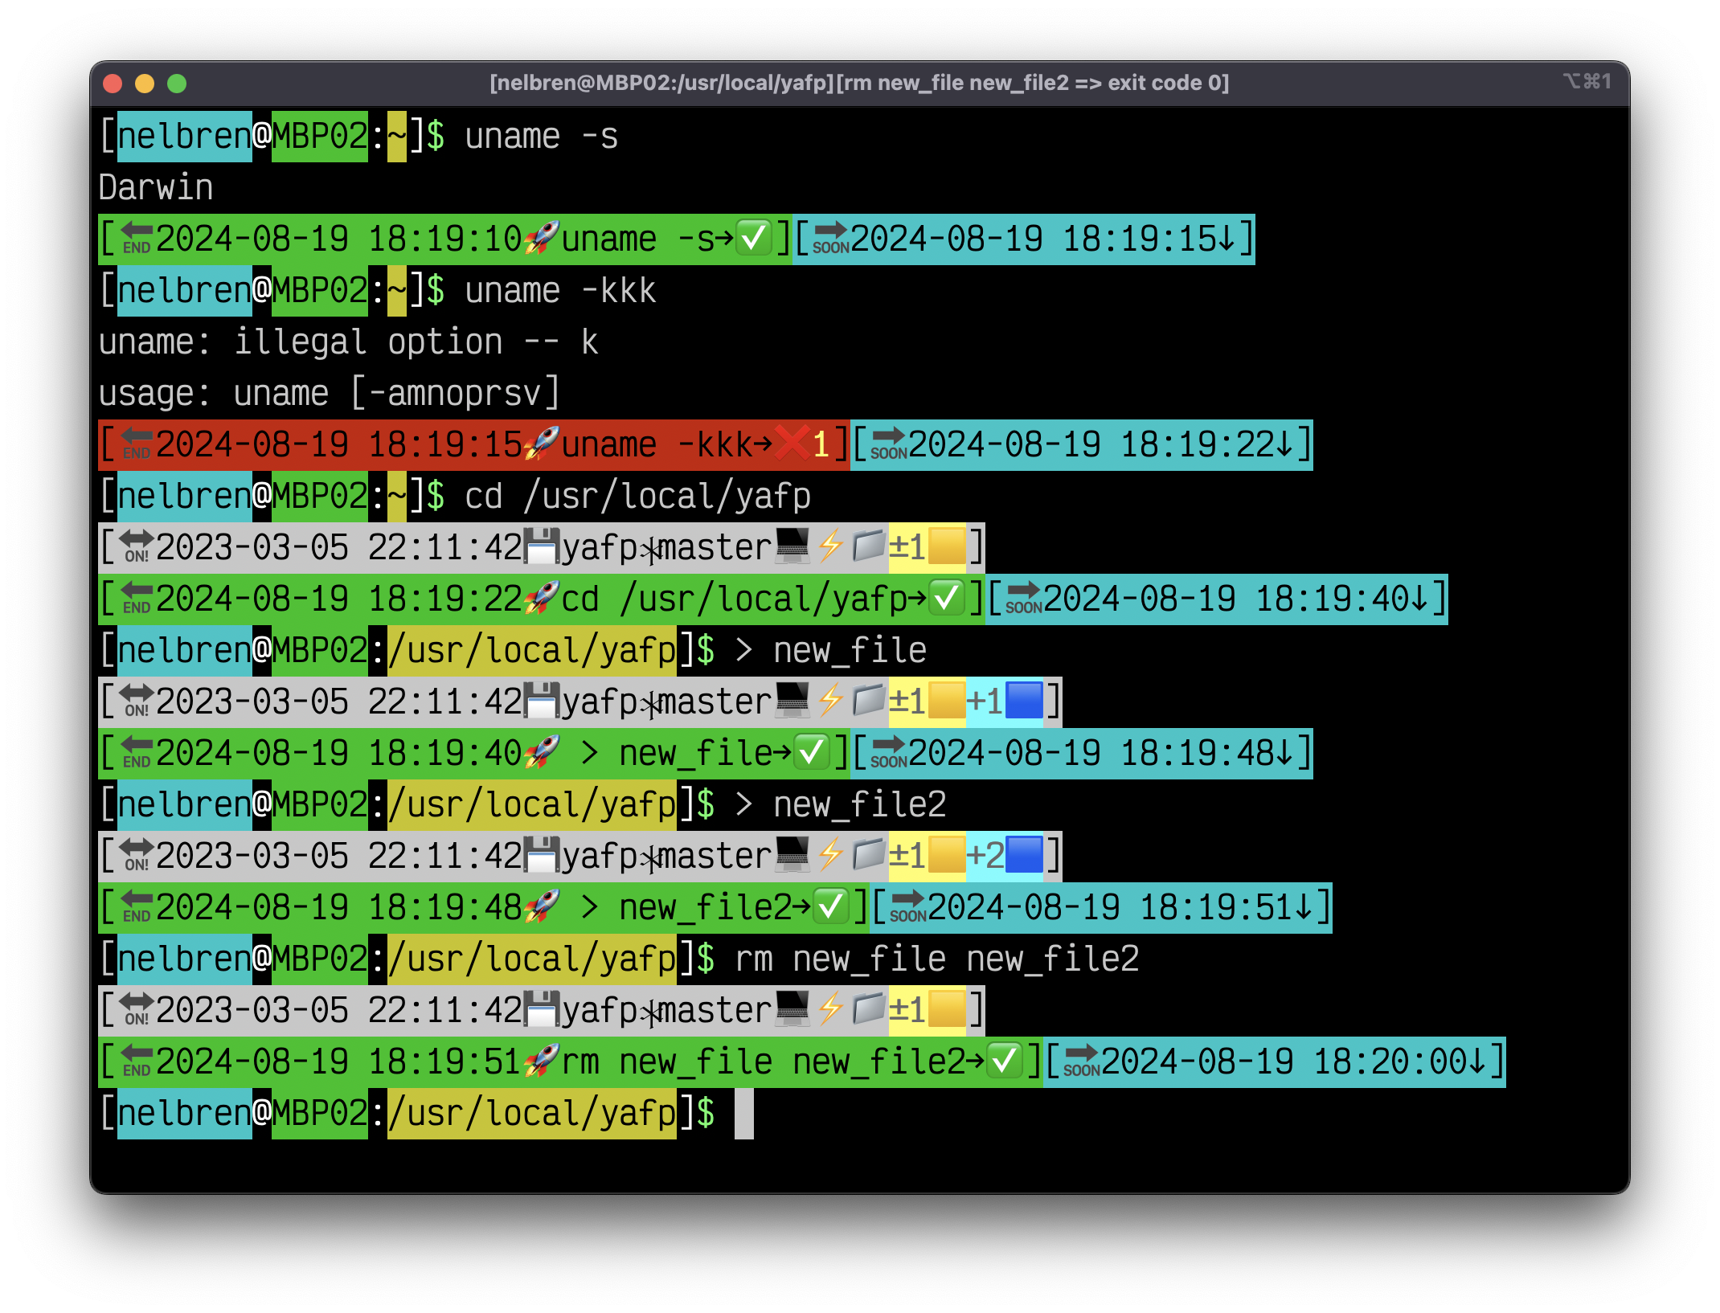Click 'usage: uname [-amnoprsv]' line
This screenshot has height=1313, width=1720.
(x=330, y=393)
